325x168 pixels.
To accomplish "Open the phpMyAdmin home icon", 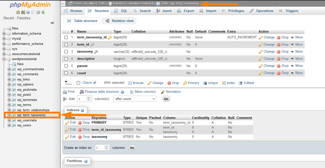I will (x=18, y=12).
